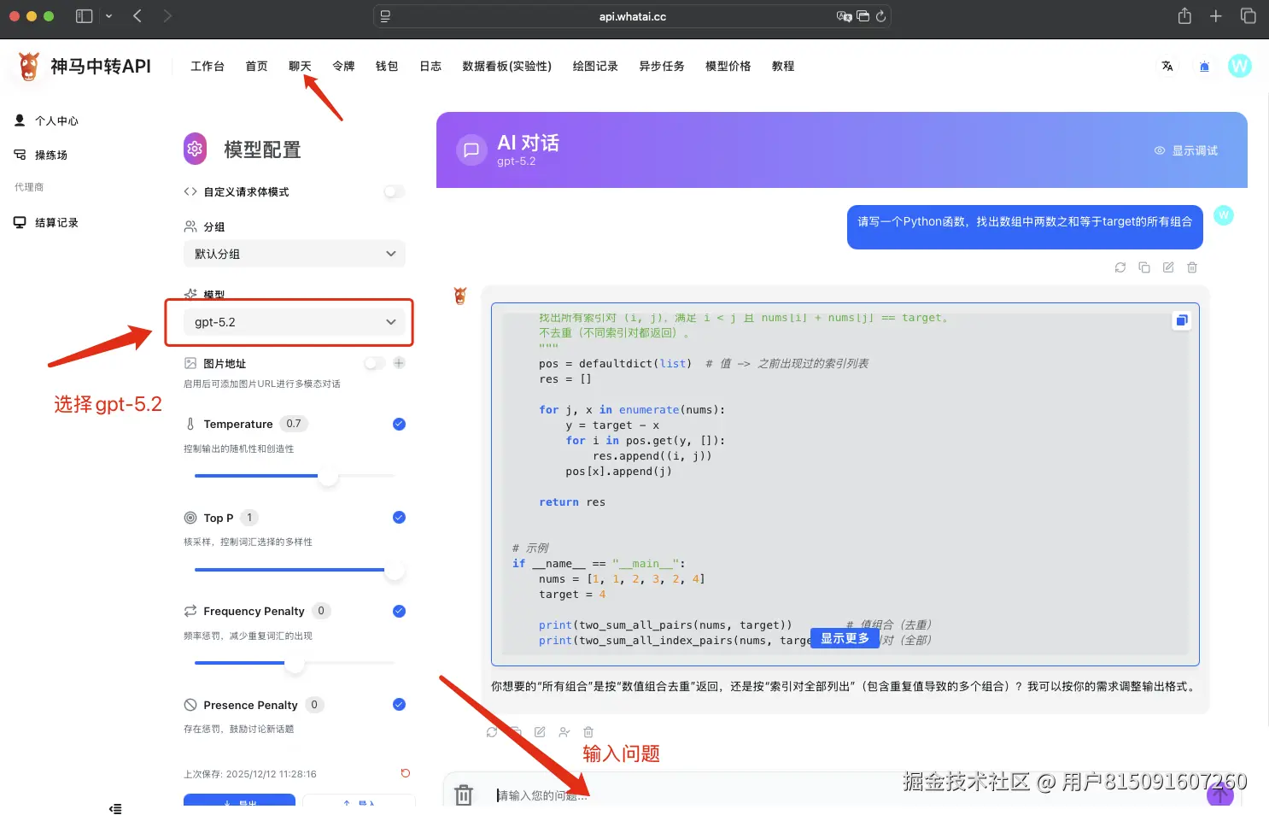Viewport: 1269px width, 815px height.
Task: Copy the user's question message
Action: 1145,267
